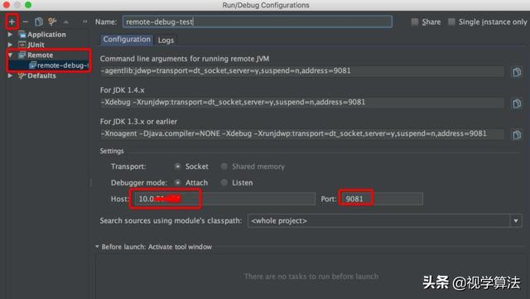530x299 pixels.
Task: Choose Attach debugger mode
Action: [177, 183]
